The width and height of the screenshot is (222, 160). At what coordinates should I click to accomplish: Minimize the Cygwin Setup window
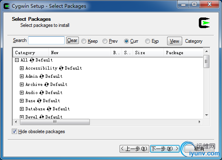coord(183,4)
